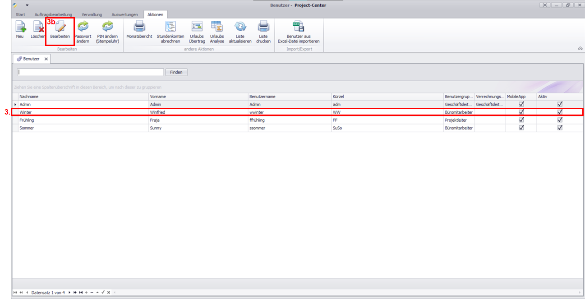Import Benutzer aus Excel-Datei

[x=299, y=28]
